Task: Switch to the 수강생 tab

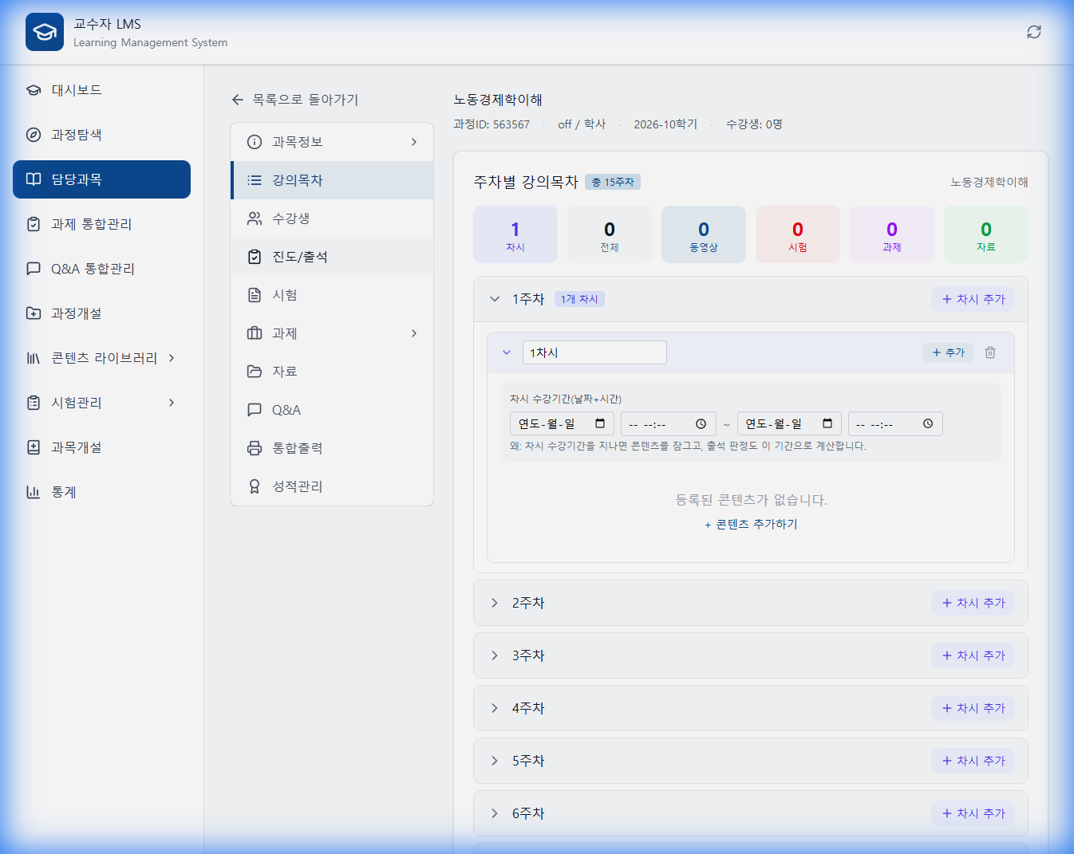Action: click(291, 218)
